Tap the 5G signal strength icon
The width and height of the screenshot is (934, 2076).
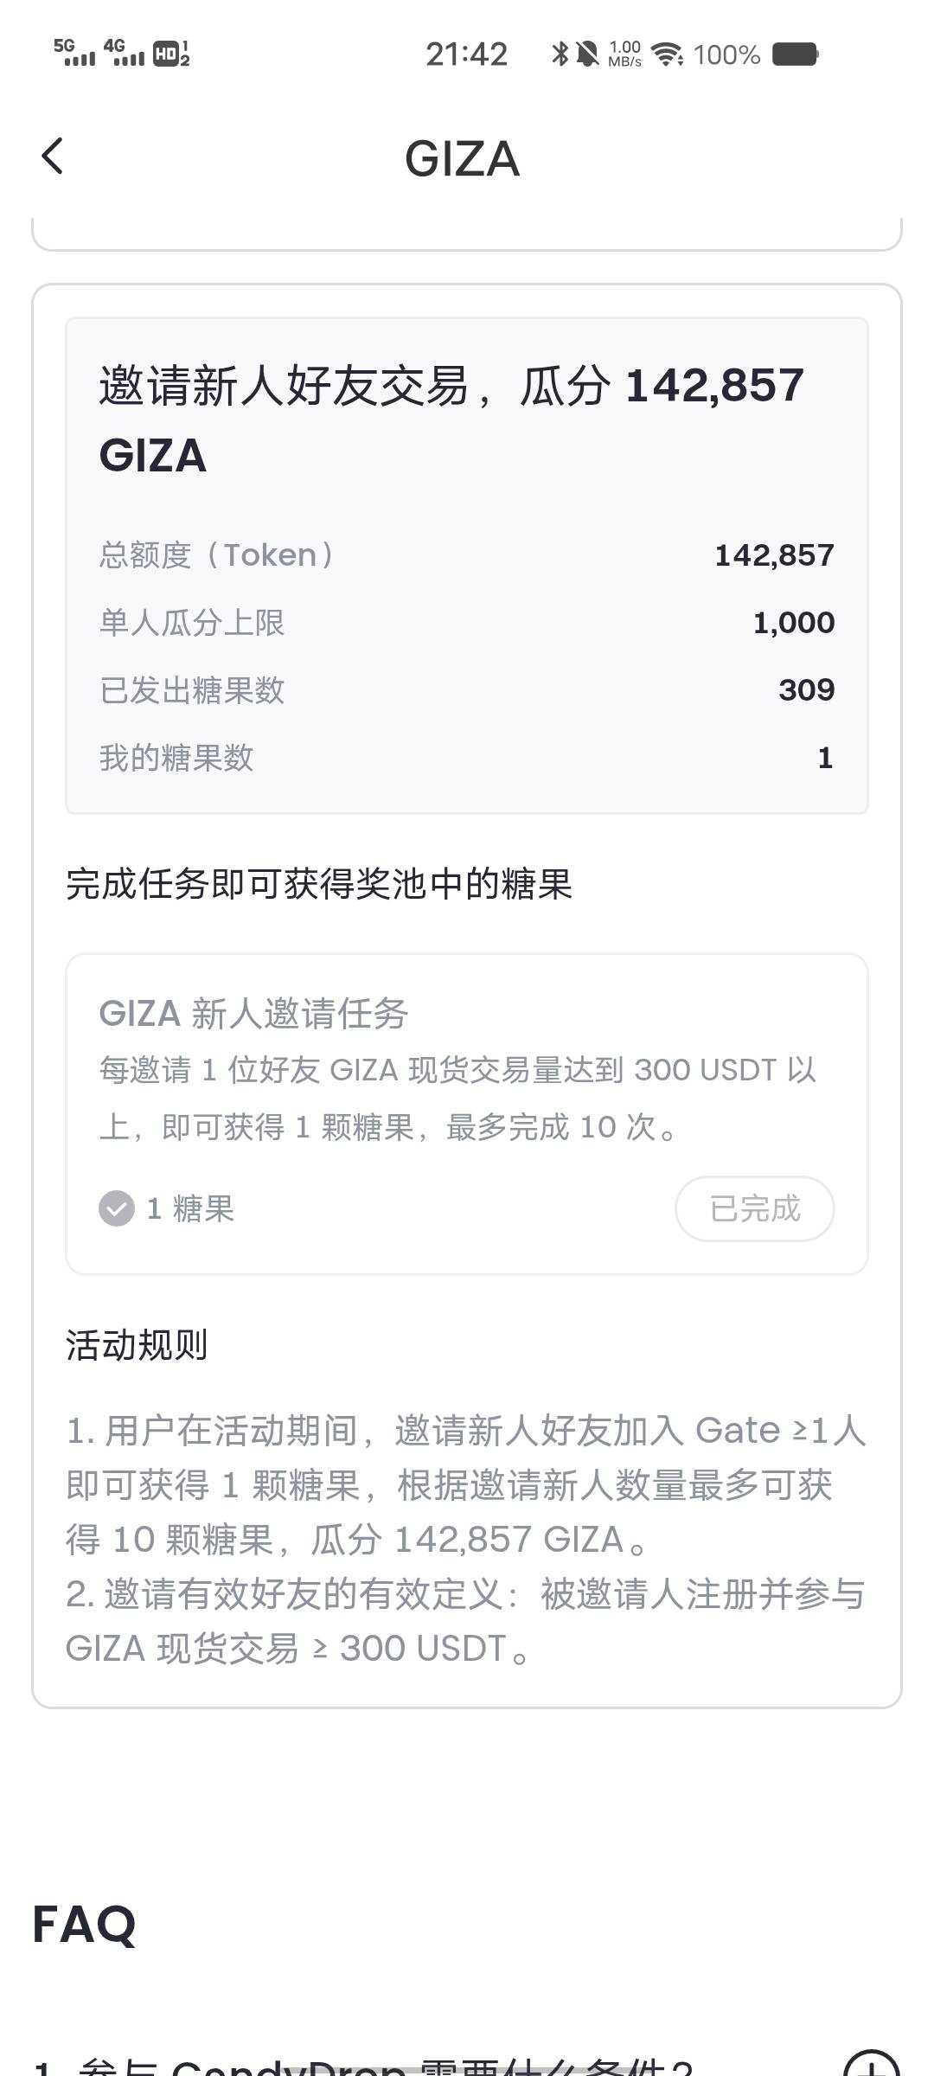pos(74,52)
